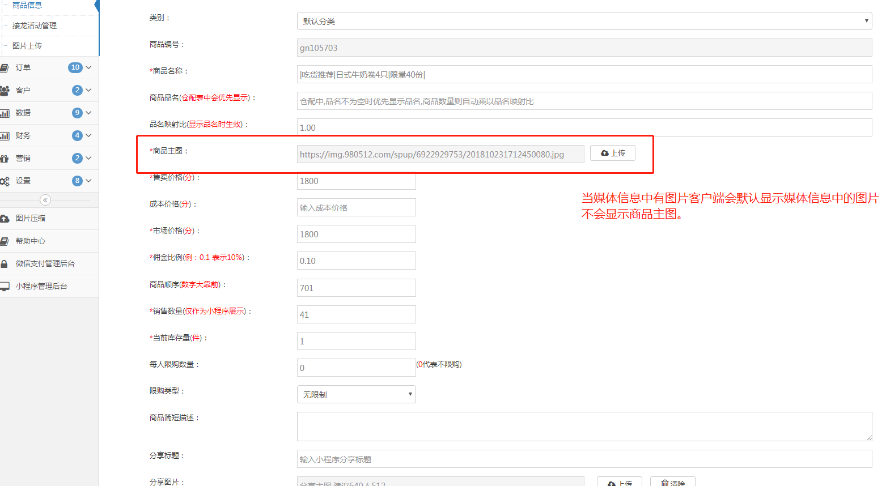
Task: Focus the 品名映射比 input field
Action: coord(584,127)
